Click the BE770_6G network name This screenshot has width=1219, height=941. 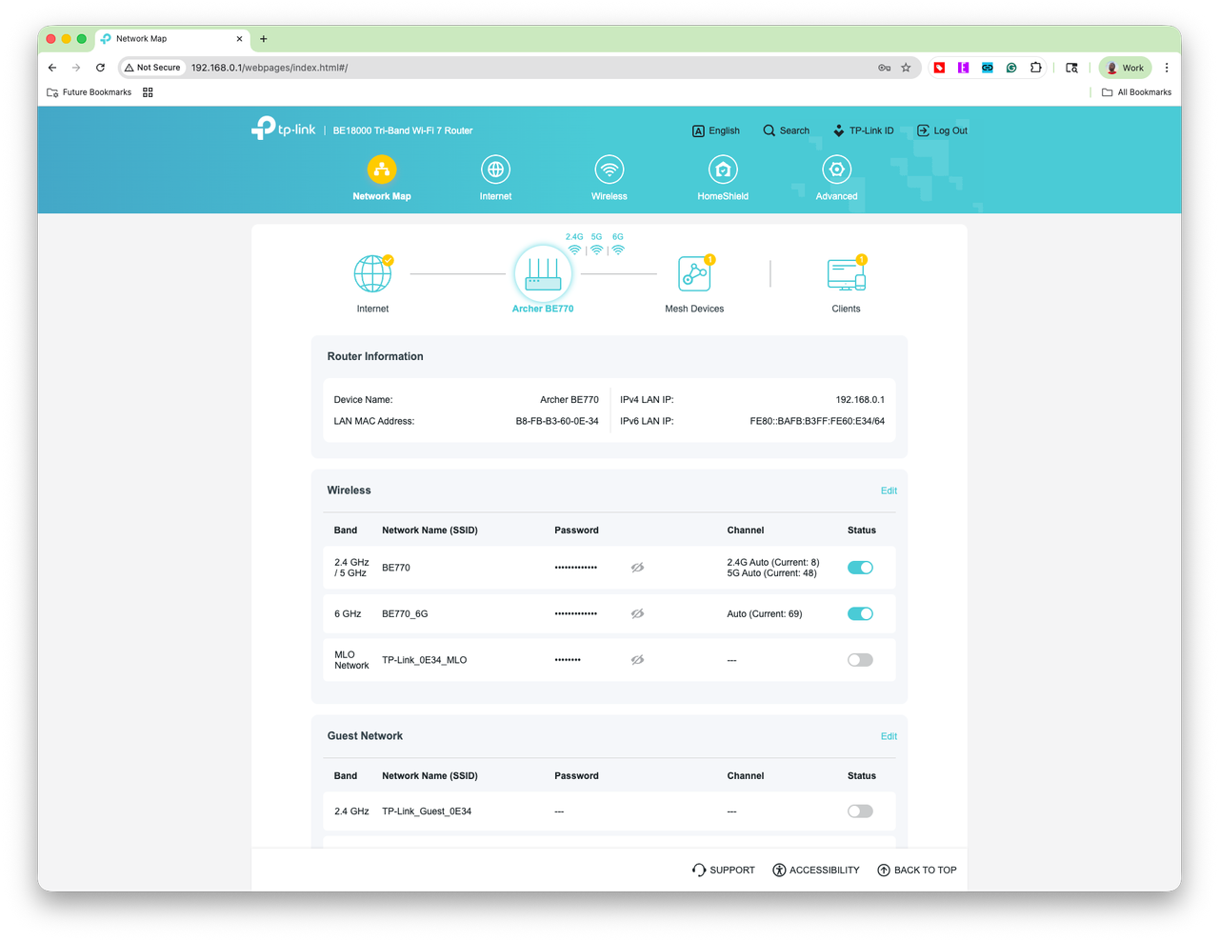coord(405,614)
